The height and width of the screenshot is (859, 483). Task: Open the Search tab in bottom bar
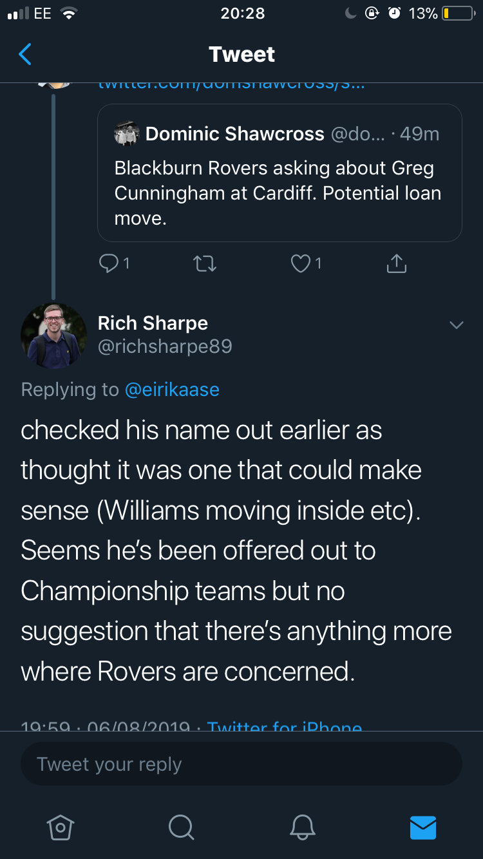coord(181,827)
